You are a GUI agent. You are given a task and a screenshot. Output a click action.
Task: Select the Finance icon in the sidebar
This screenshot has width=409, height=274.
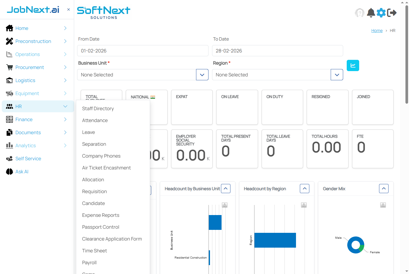(x=9, y=119)
